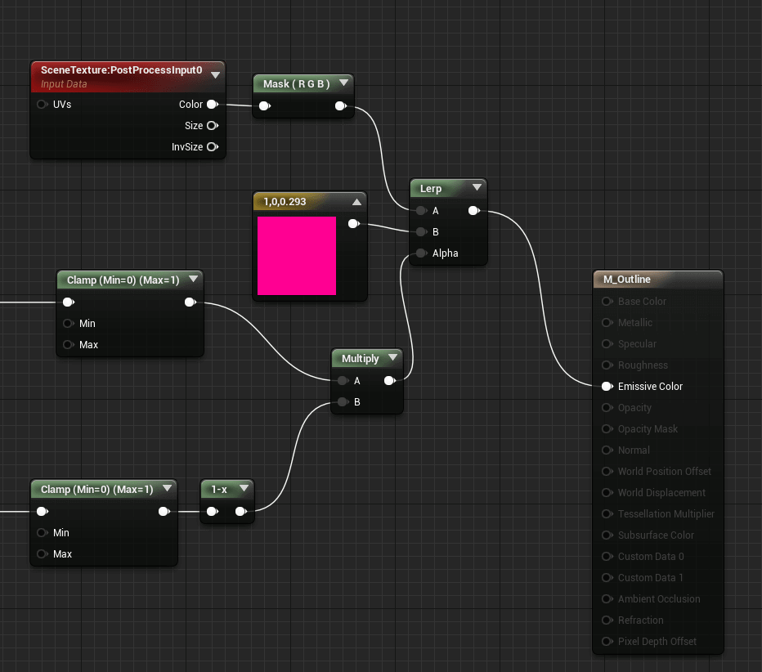This screenshot has height=672, width=762.
Task: Click the InvSize output pin
Action: click(213, 146)
